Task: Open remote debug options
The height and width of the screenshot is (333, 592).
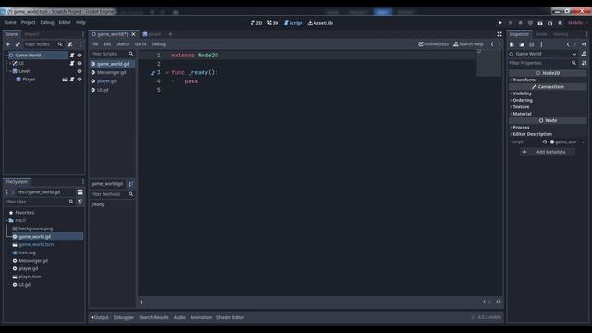Action: coord(530,23)
